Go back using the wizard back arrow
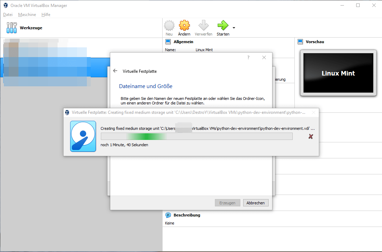The image size is (382, 252). [115, 70]
